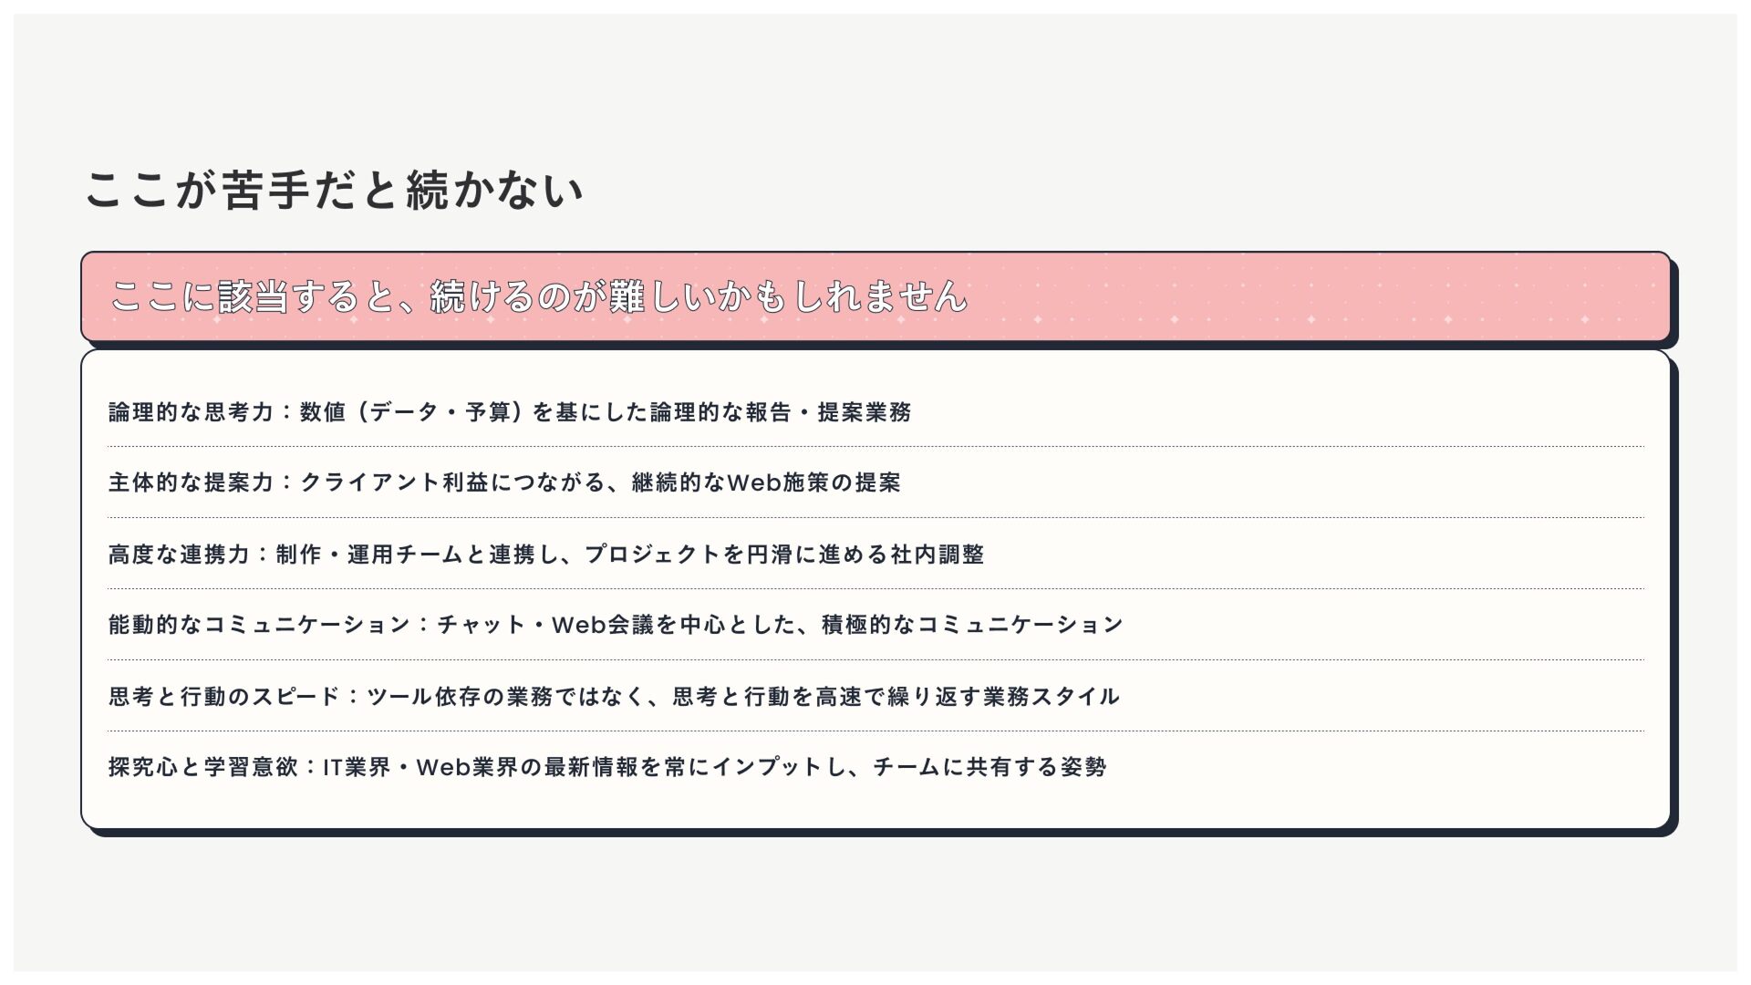Click the チームに共有する姿勢 phrase
Screen dimensions: 1751x985
[989, 767]
